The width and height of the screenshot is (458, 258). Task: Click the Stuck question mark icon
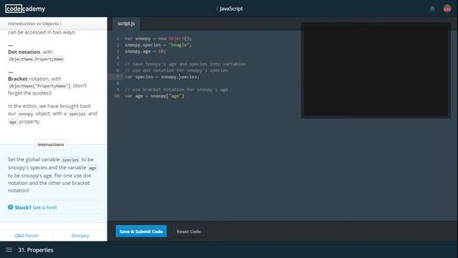point(11,207)
